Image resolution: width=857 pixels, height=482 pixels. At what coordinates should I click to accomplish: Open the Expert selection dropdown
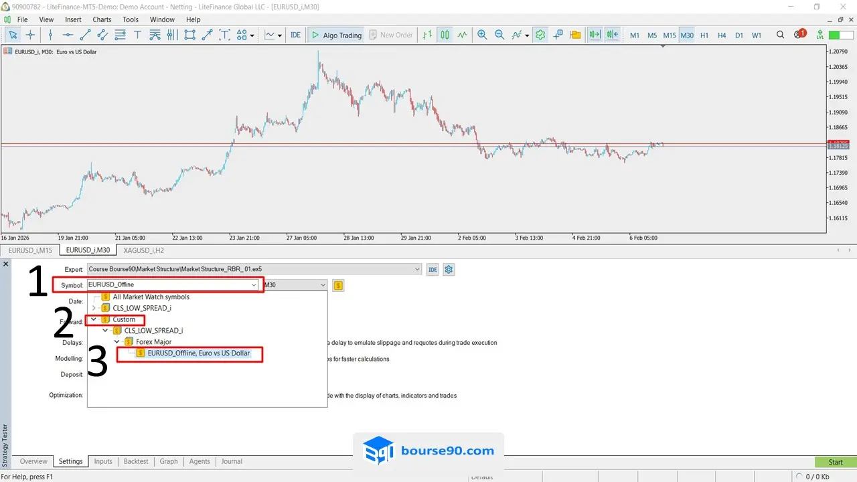[417, 269]
